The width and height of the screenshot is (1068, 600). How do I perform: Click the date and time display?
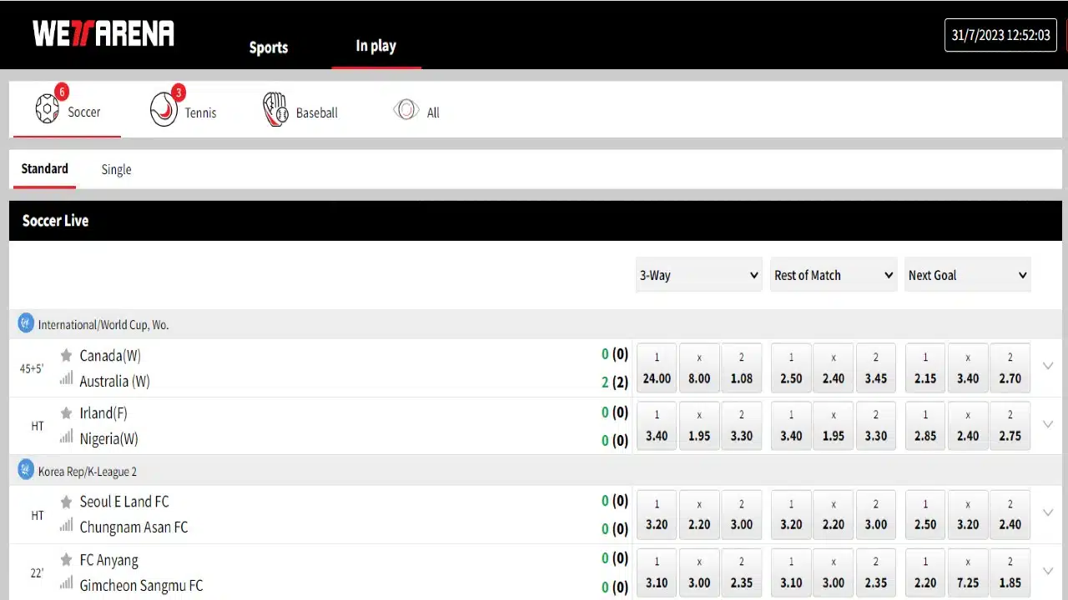[1000, 36]
